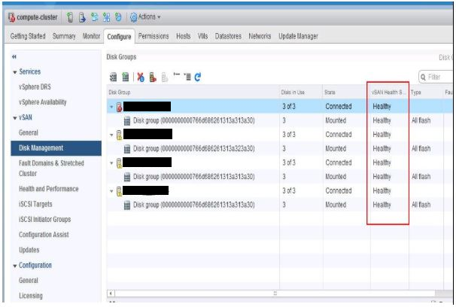Open vSphere DRS settings
456x307 pixels.
pyautogui.click(x=35, y=87)
